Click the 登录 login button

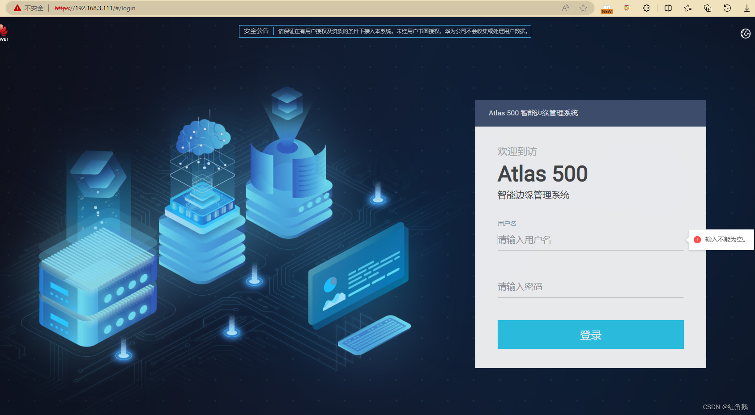tap(590, 335)
